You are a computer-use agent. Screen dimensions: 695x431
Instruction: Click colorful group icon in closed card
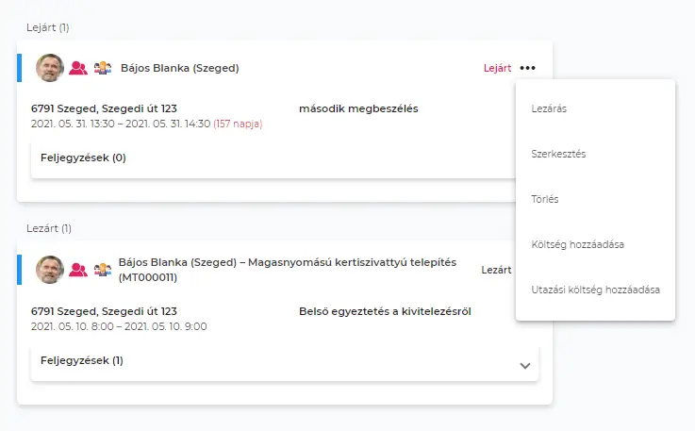pos(102,270)
